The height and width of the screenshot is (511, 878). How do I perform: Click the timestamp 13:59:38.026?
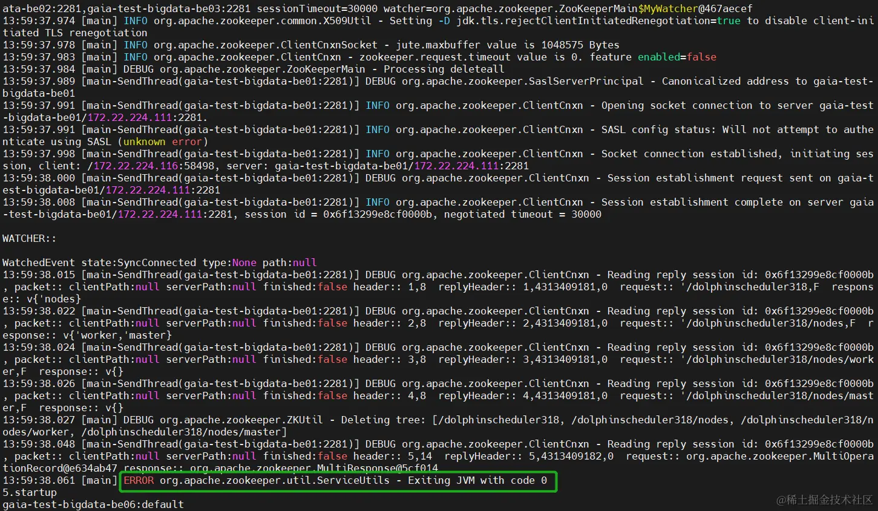[39, 383]
